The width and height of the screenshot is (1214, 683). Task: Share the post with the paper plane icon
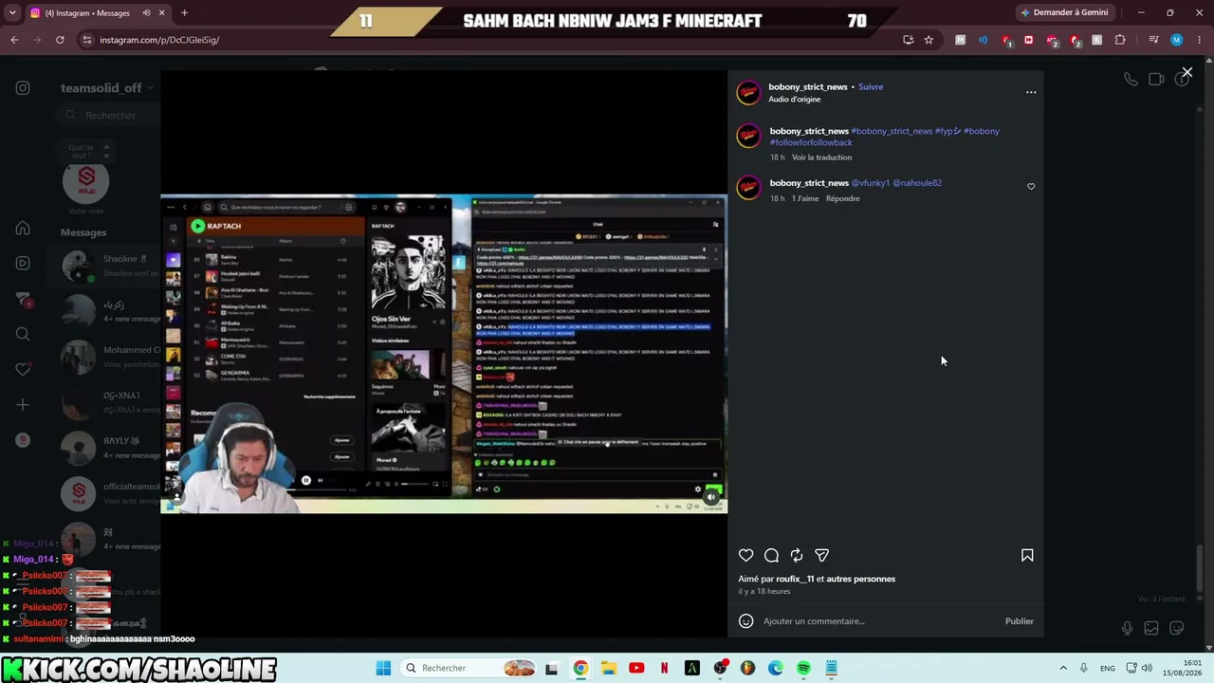(822, 556)
